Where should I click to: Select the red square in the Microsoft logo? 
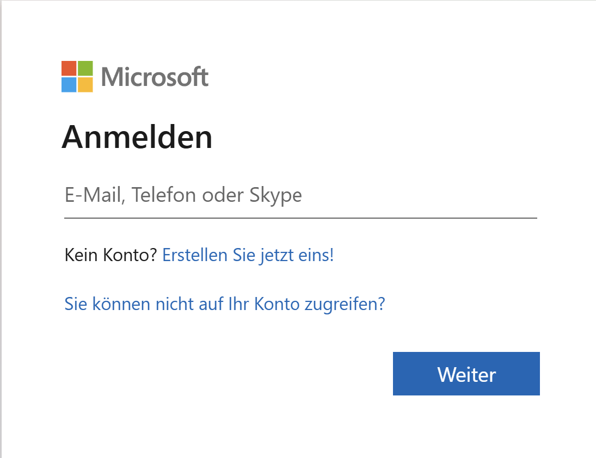[69, 69]
